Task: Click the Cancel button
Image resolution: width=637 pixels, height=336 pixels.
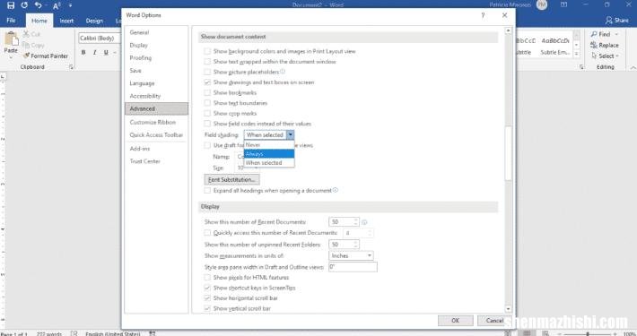Action: pos(494,320)
